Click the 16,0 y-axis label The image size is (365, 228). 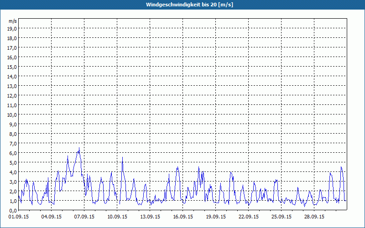(12, 57)
